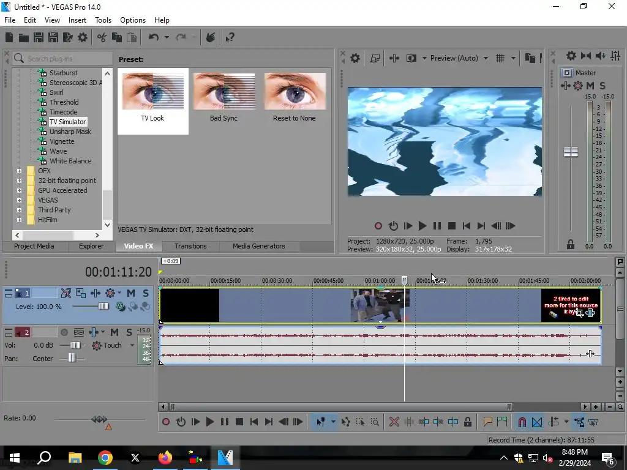Select Vignette in plug-in list
627x470 pixels.
click(x=62, y=141)
